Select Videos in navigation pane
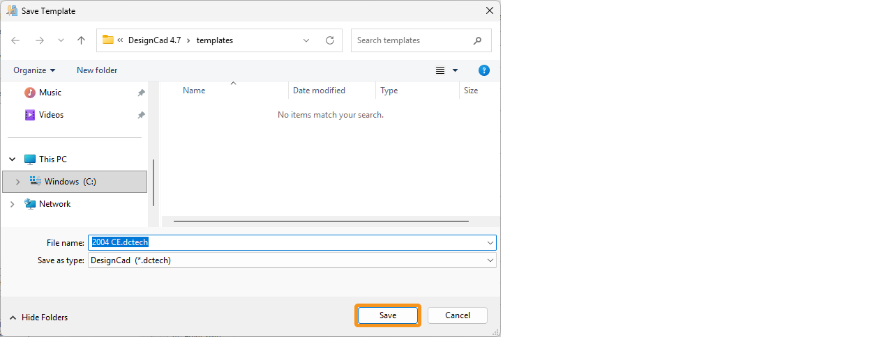Image resolution: width=886 pixels, height=337 pixels. 51,115
